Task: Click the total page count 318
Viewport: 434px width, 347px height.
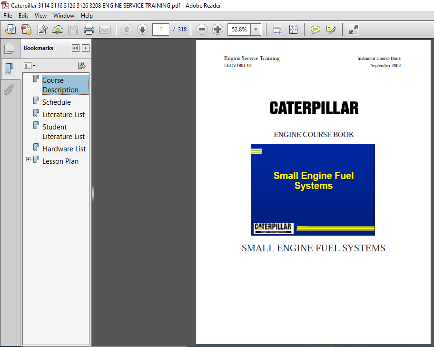Action: pyautogui.click(x=182, y=30)
